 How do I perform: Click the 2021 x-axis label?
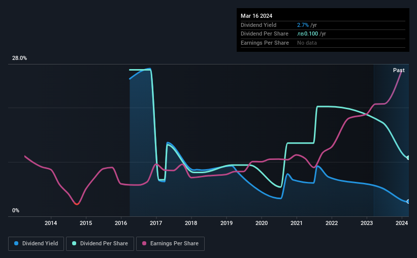point(297,223)
